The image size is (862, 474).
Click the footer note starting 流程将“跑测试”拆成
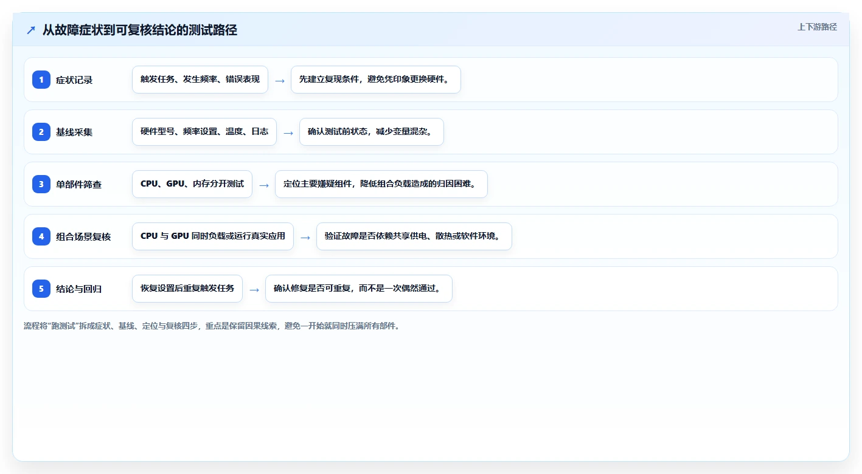coord(212,326)
